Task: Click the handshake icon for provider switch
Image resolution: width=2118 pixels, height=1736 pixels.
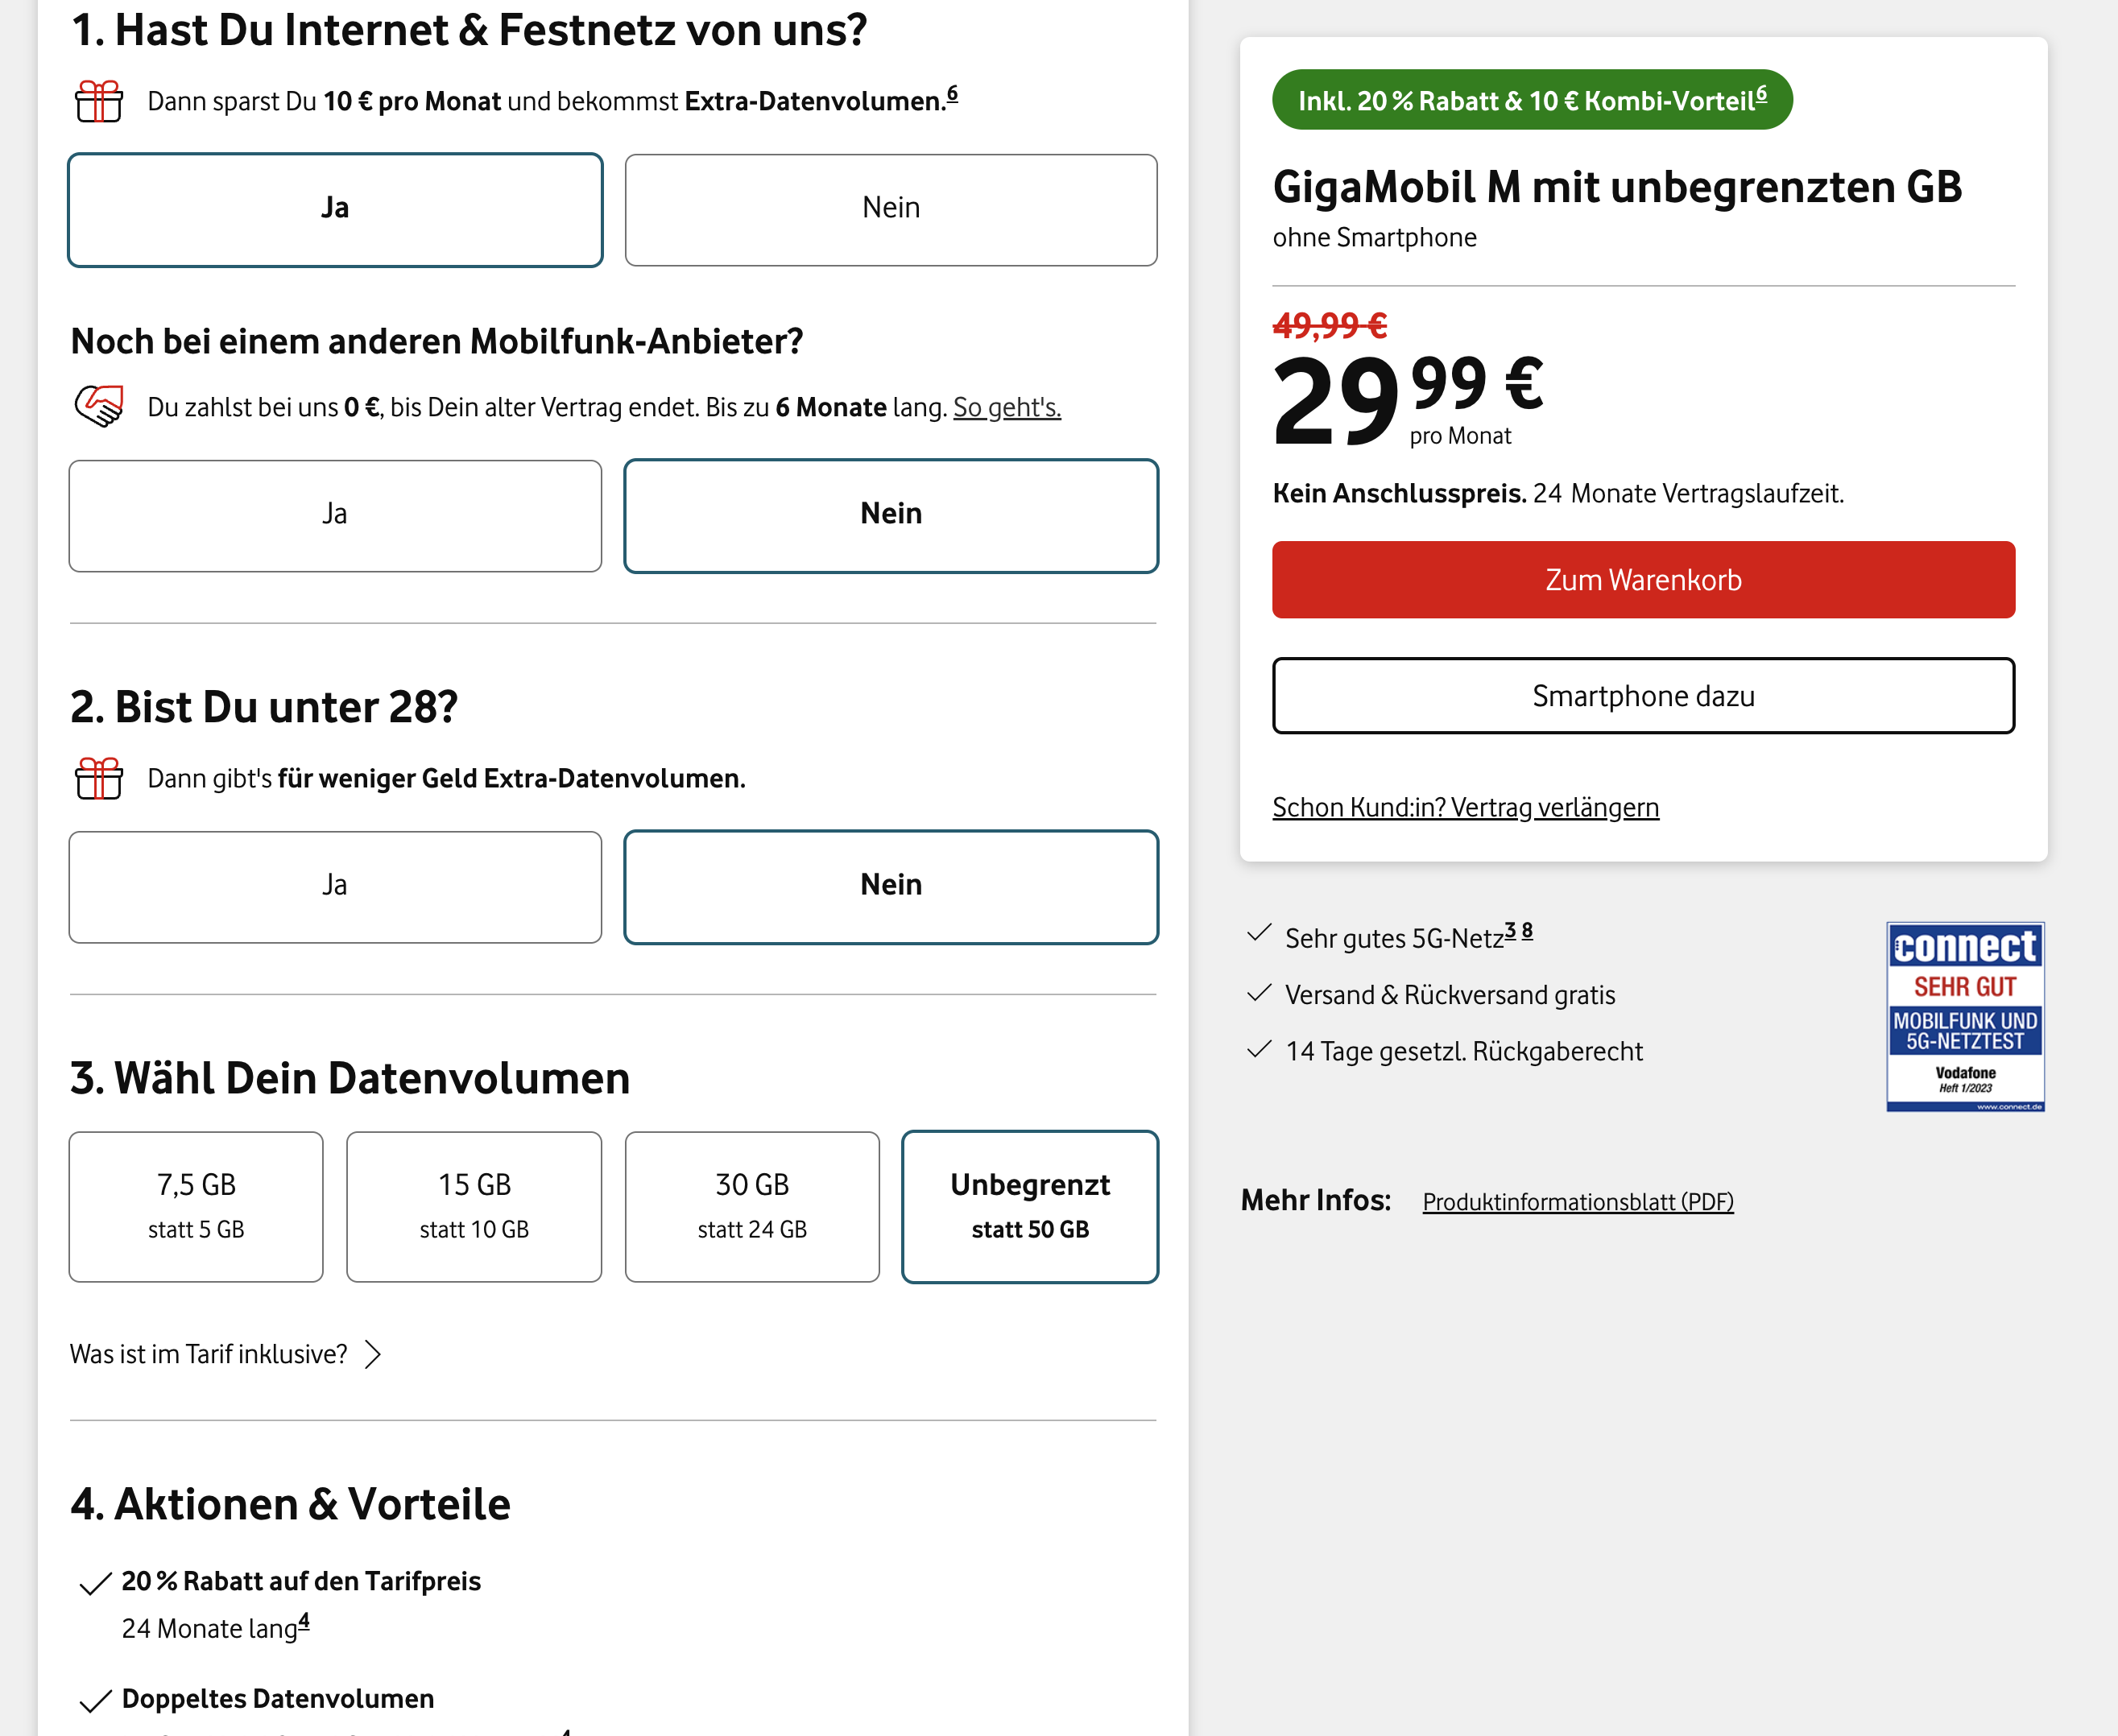Action: tap(99, 406)
